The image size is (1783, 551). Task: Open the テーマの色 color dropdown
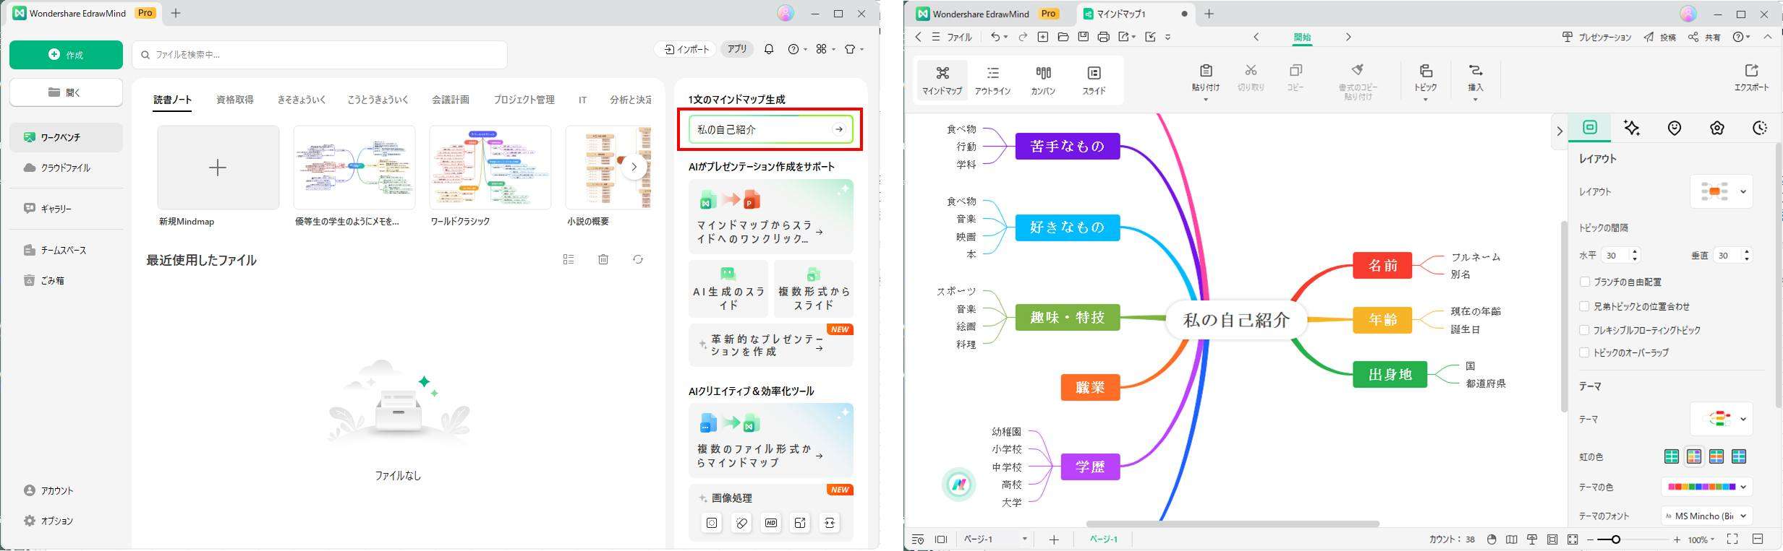point(1707,487)
